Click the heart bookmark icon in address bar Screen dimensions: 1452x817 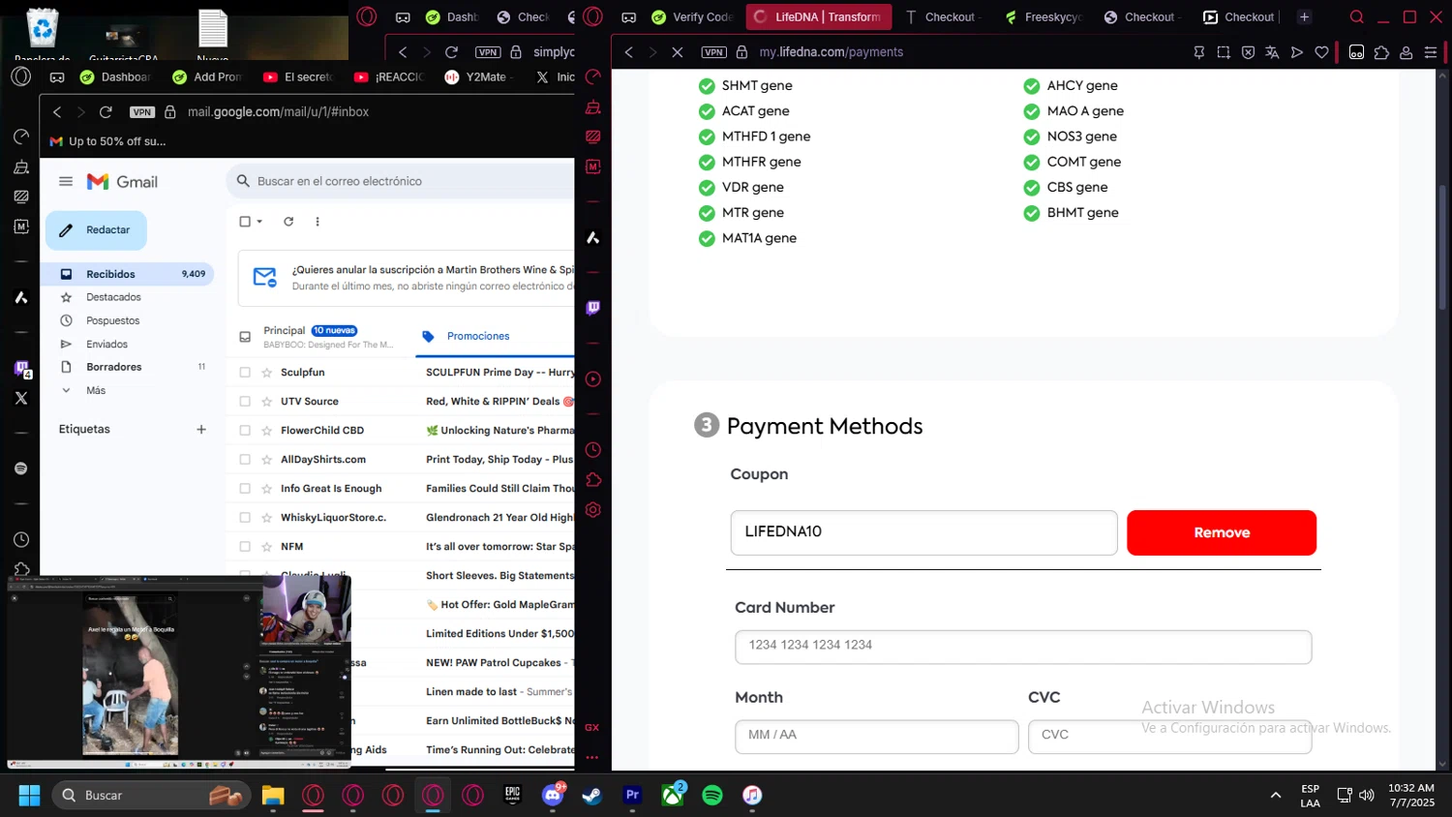(x=1321, y=52)
